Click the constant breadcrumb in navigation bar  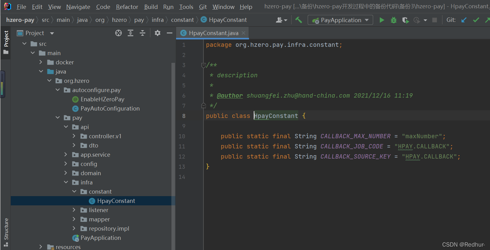(x=183, y=20)
